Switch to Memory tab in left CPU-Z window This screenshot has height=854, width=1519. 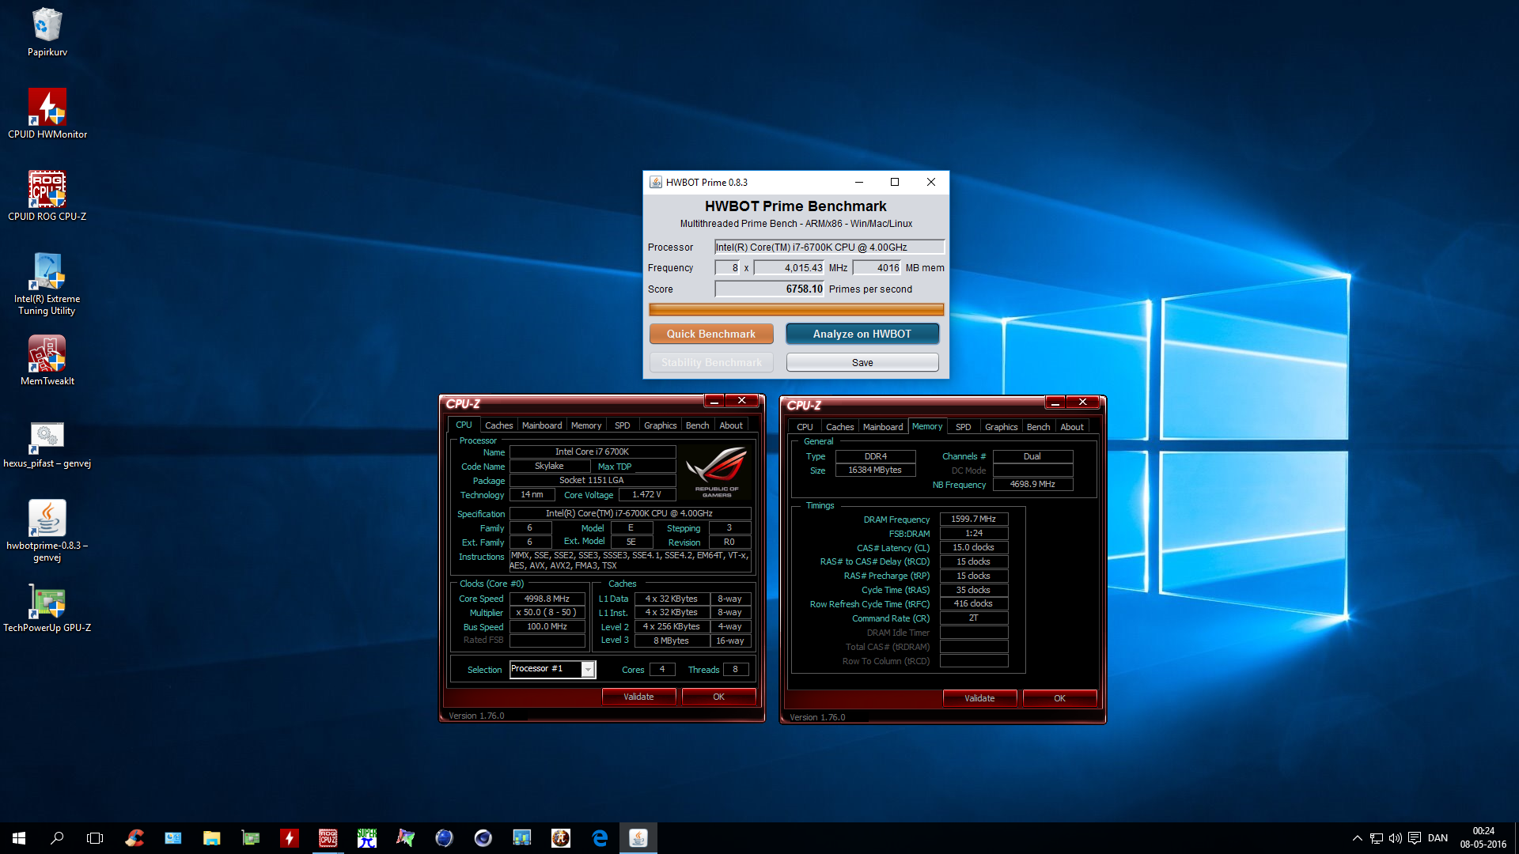586,425
